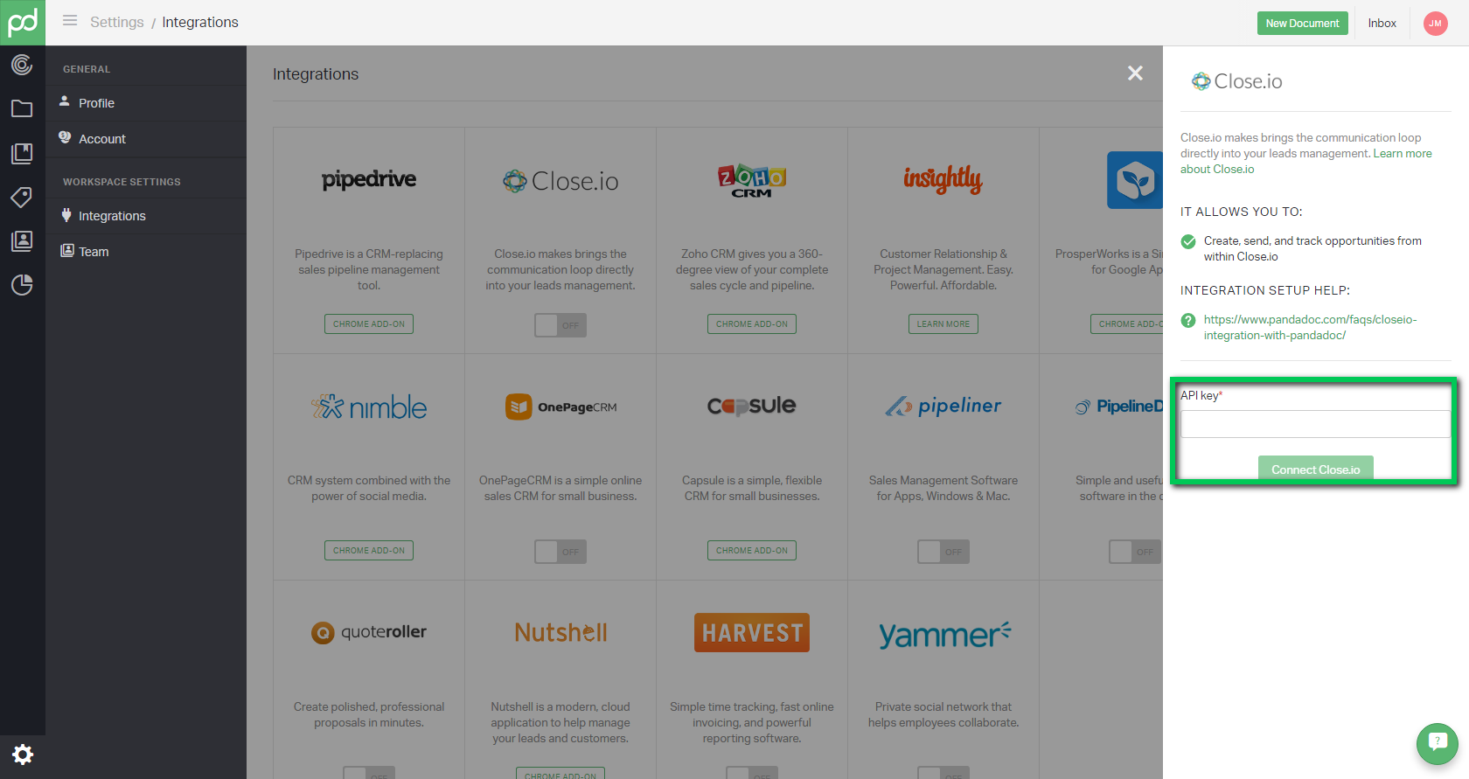
Task: Click the Nutshell logo
Action: click(560, 632)
